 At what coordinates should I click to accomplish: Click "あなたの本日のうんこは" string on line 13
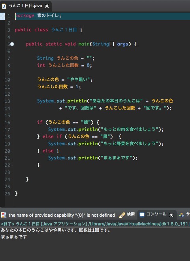pyautogui.click(x=116, y=101)
